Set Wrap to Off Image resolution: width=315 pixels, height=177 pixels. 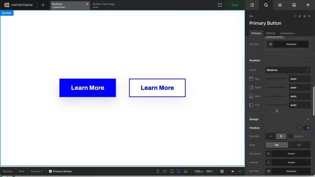(299, 145)
